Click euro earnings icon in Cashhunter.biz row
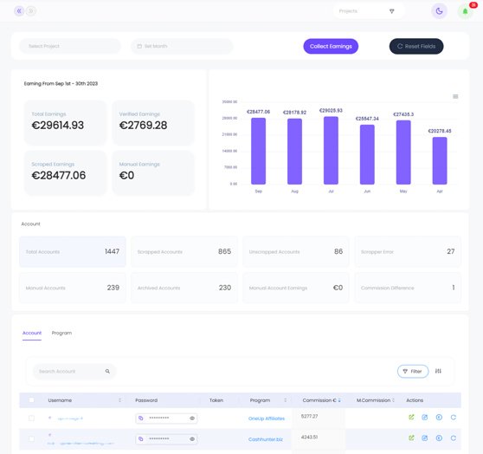Screen dimensions: 483x454 pos(439,438)
